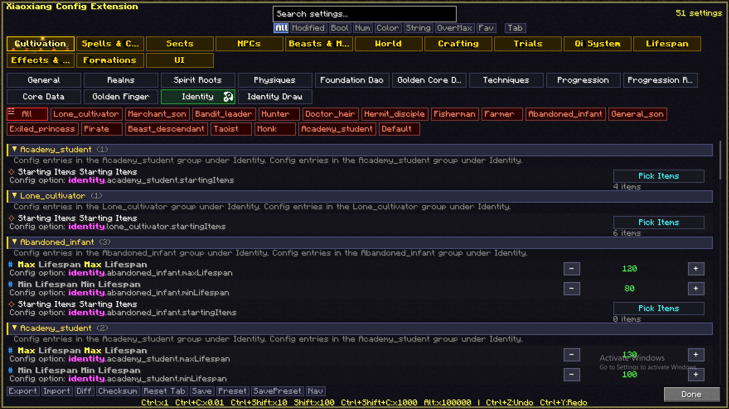
Task: Click the abandoned_infant.maxLifespan value 120
Action: point(629,269)
